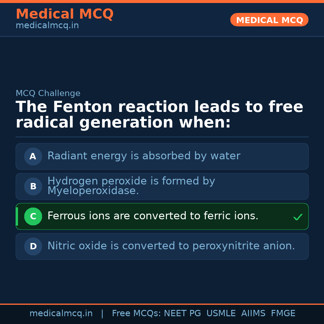The image size is (324, 324).
Task: Choose the D letter circle
Action: (33, 246)
